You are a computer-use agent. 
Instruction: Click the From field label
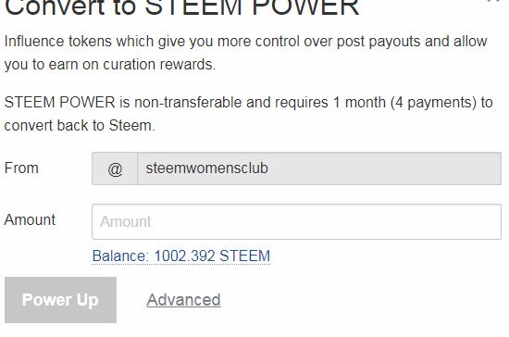coord(21,168)
